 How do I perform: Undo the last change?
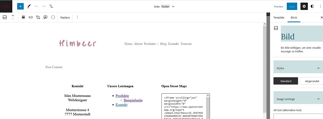36,6
